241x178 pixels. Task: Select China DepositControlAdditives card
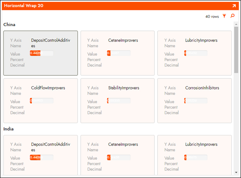point(41,53)
